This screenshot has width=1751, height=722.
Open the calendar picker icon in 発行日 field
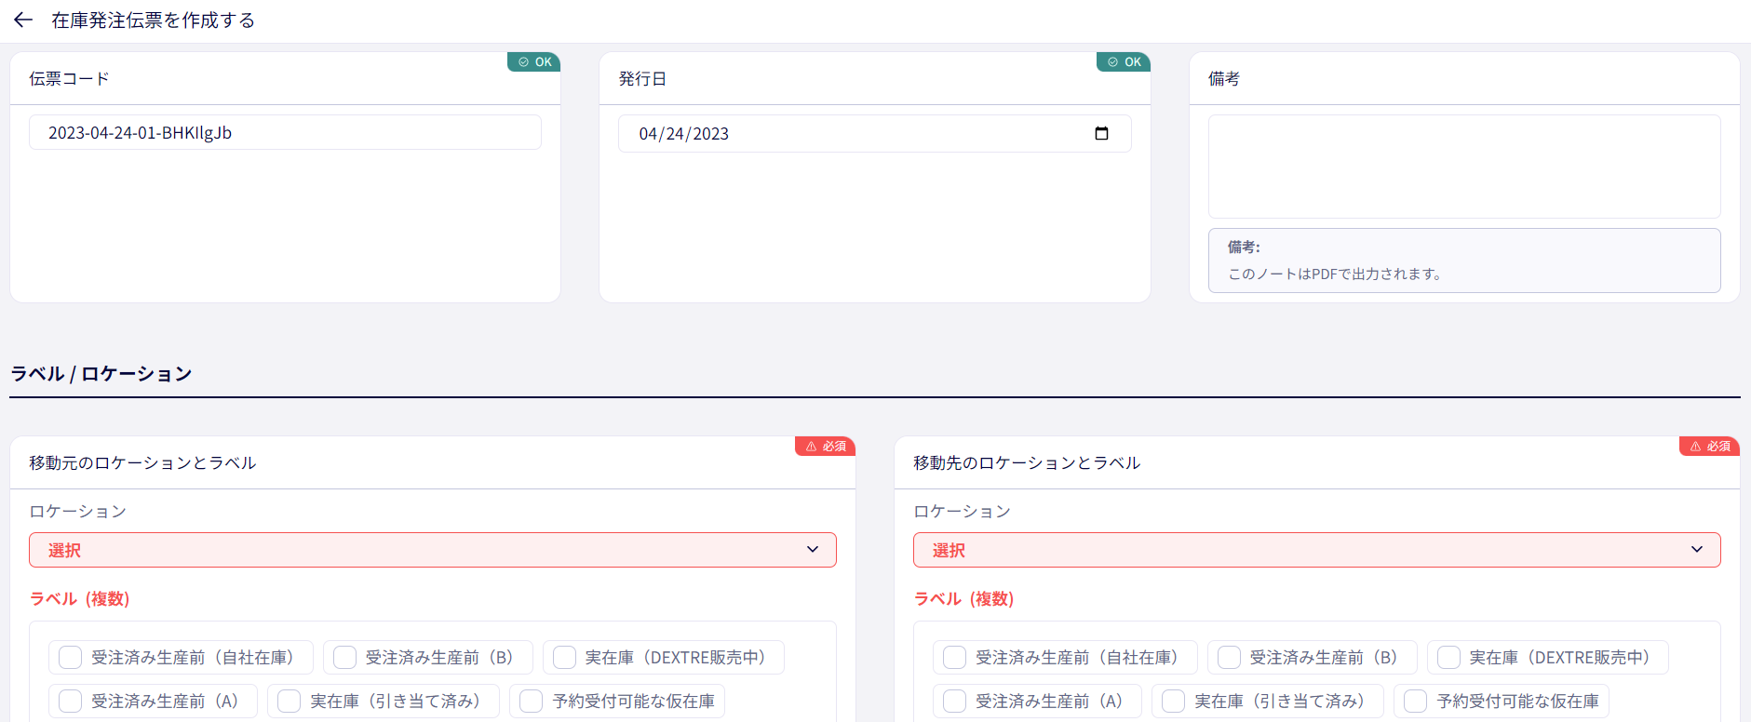tap(1101, 133)
